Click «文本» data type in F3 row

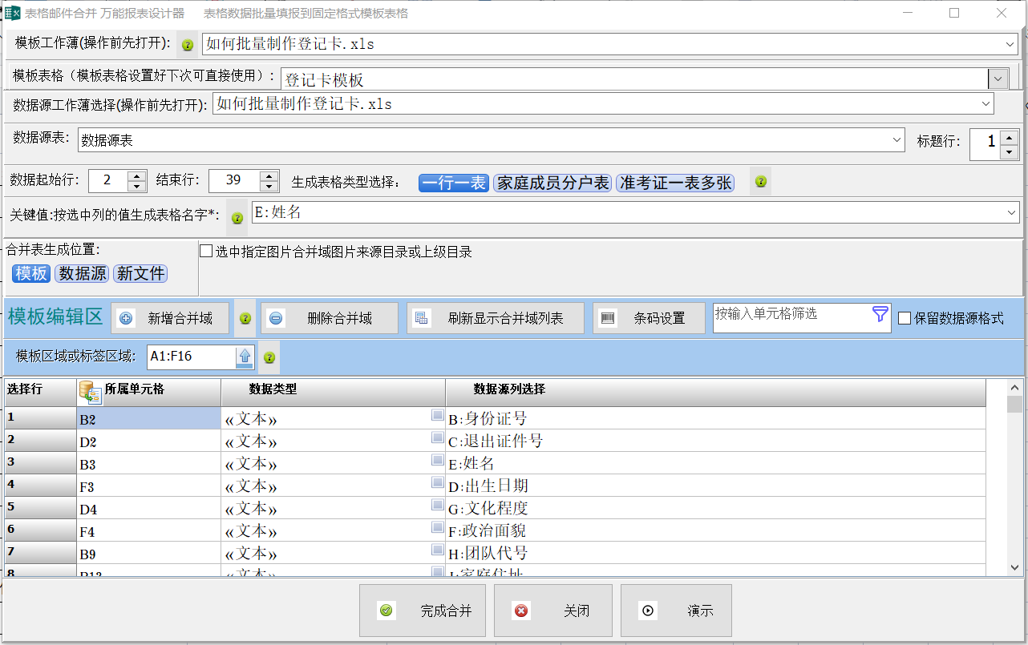click(334, 486)
